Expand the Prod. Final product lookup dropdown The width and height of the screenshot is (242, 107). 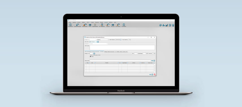(98, 42)
